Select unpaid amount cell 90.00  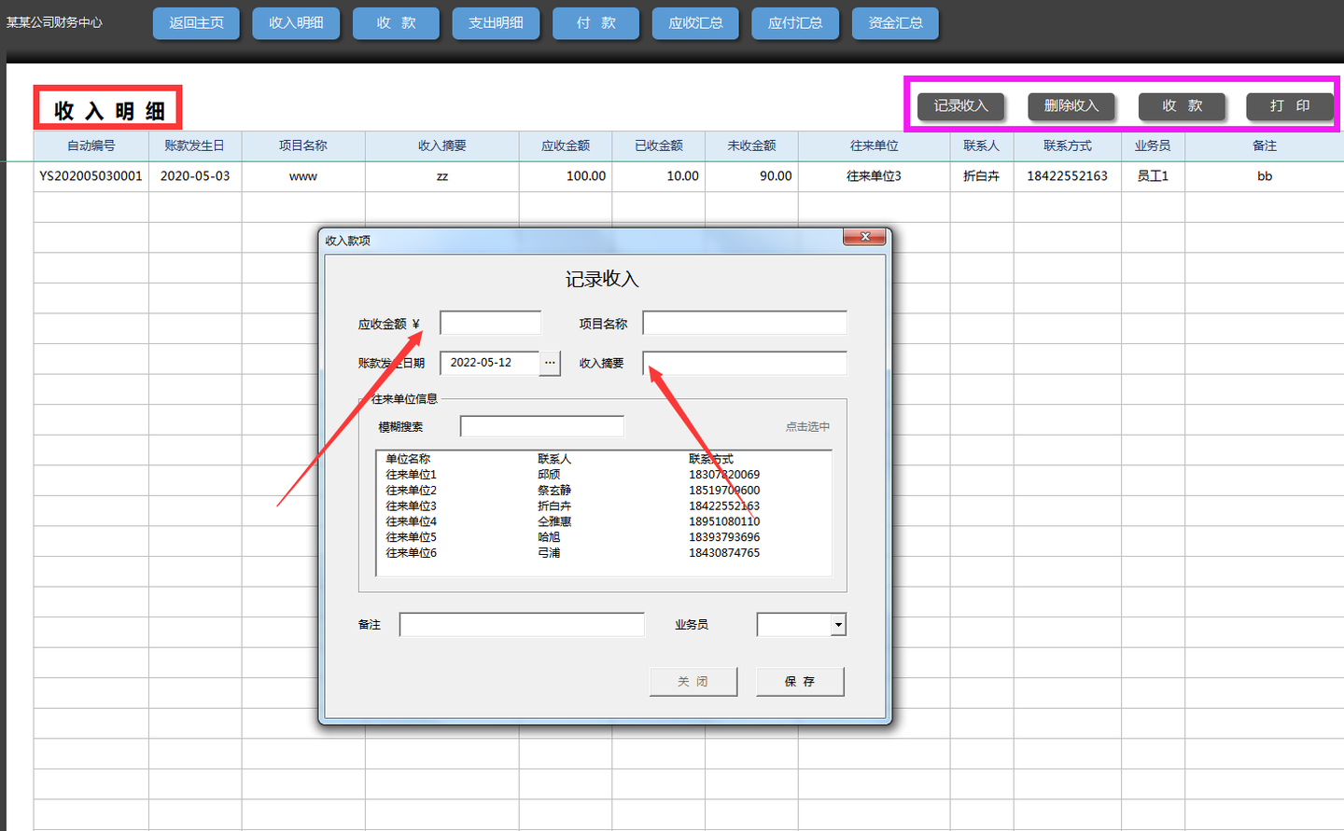pos(752,176)
